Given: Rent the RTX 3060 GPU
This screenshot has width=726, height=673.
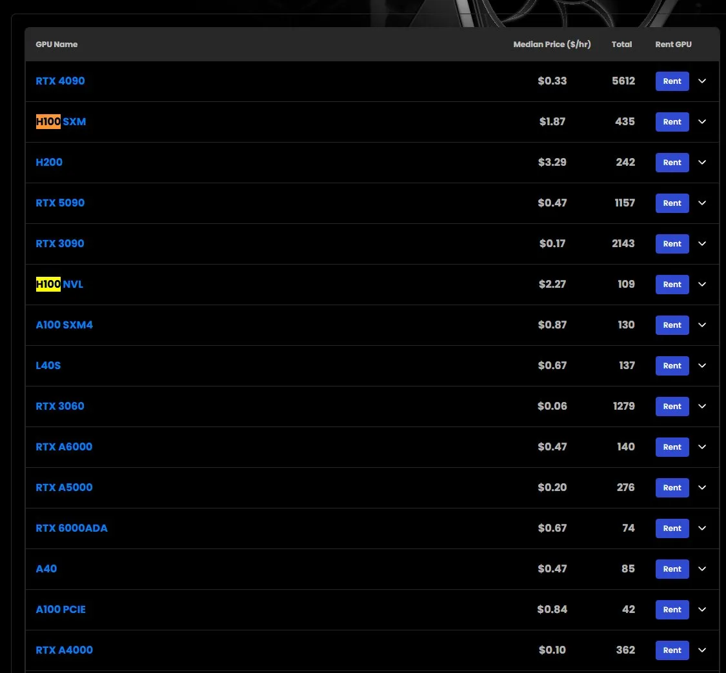Looking at the screenshot, I should [x=672, y=406].
